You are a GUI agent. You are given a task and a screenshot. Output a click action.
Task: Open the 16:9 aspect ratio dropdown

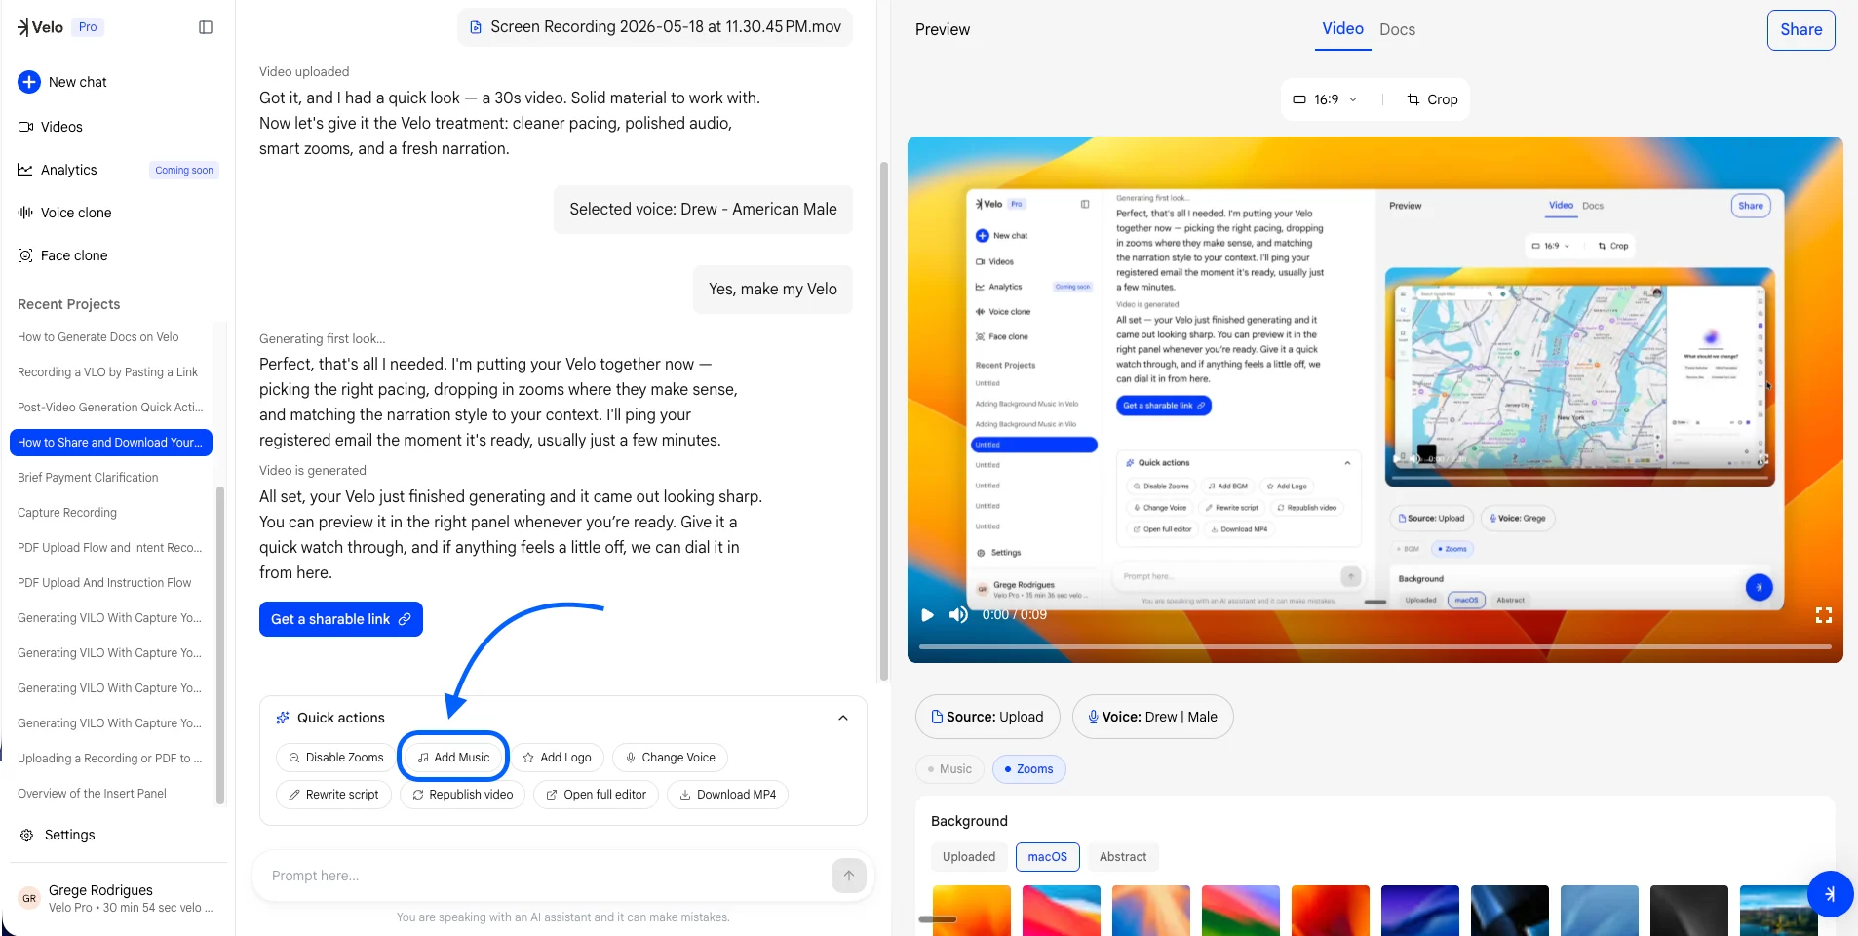[1326, 99]
